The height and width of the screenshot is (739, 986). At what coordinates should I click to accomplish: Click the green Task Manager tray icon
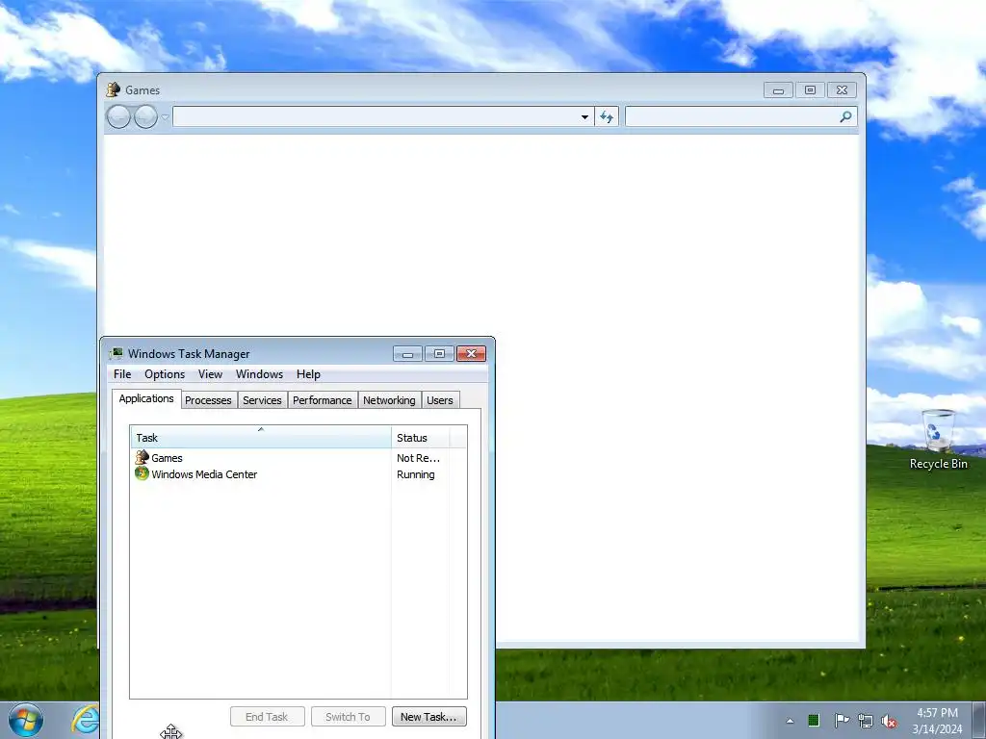point(814,720)
